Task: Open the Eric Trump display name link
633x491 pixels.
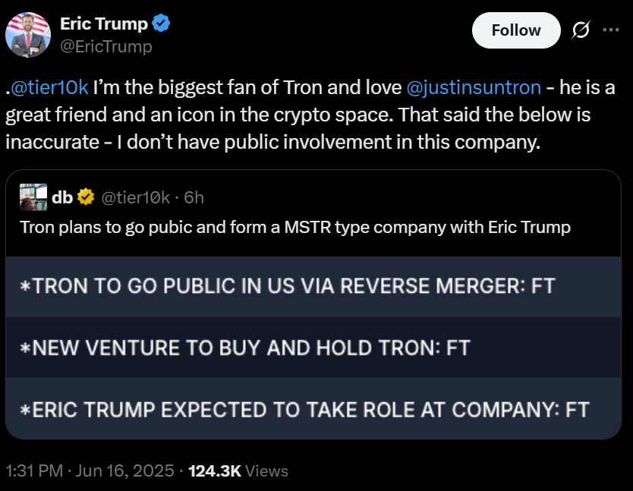Action: pyautogui.click(x=104, y=24)
